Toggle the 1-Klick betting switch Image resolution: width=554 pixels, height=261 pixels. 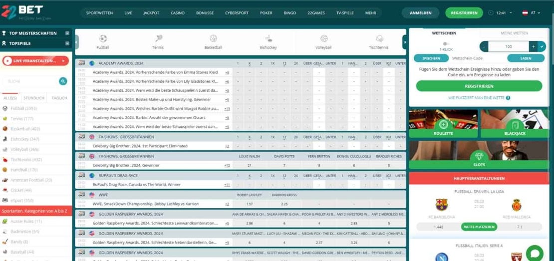pos(446,44)
